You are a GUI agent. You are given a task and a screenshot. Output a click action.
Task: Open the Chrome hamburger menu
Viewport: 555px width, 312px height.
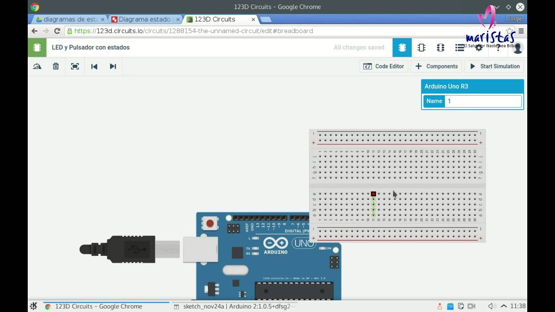(x=521, y=31)
